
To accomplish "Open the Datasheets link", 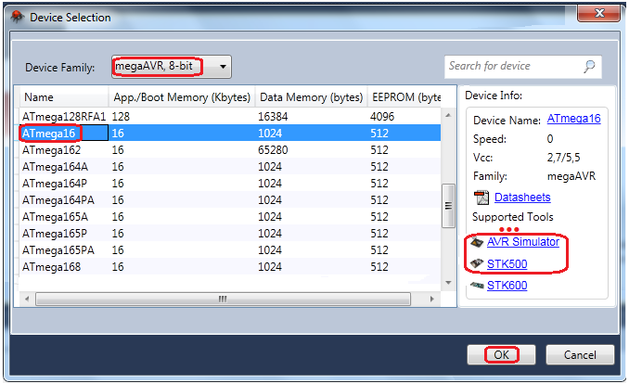I will tap(522, 198).
